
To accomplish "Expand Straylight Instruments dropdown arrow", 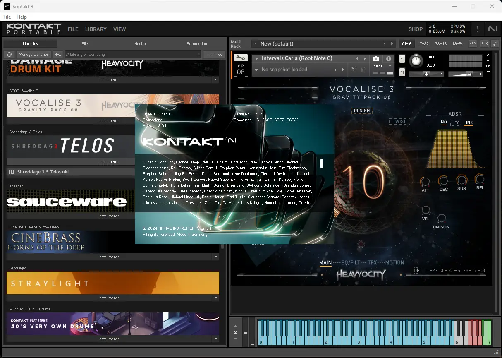I will click(x=215, y=298).
